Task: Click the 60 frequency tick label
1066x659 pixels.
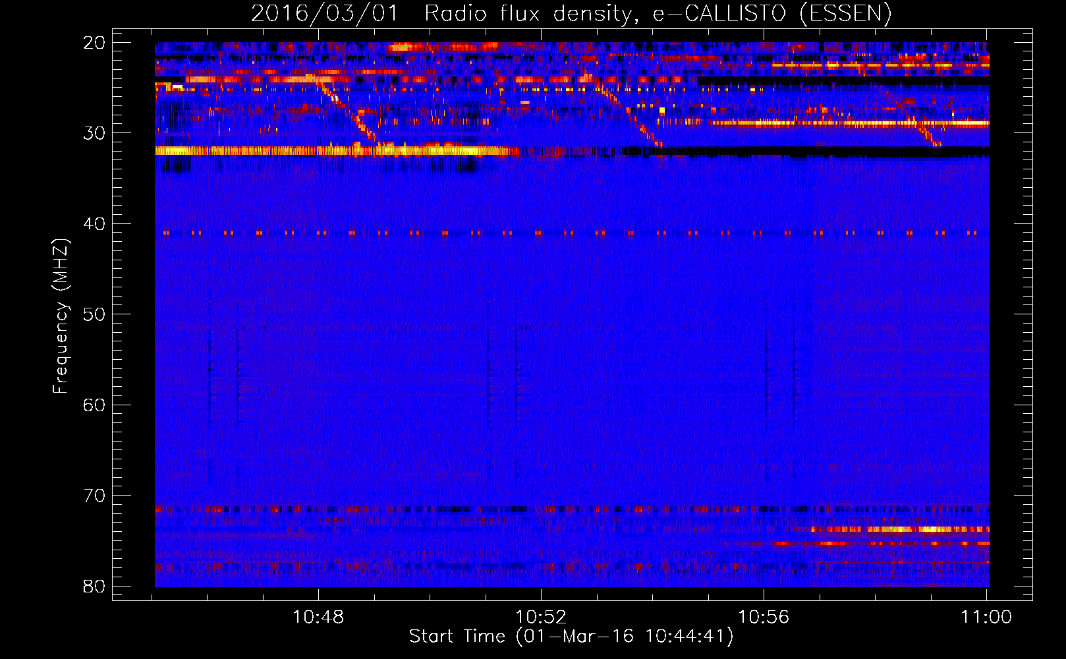Action: point(94,405)
